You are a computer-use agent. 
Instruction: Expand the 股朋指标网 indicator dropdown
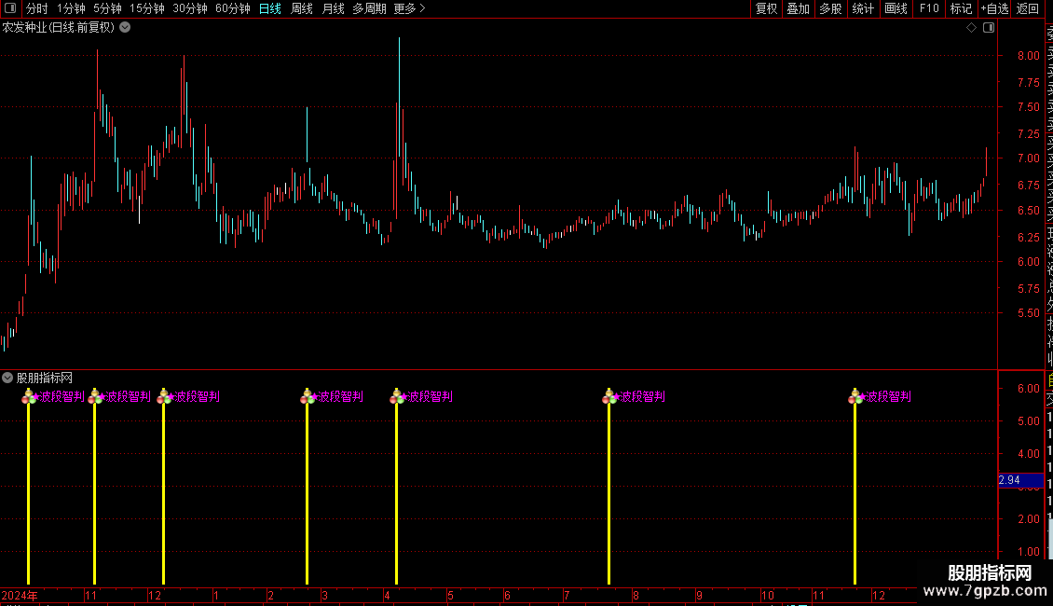click(x=7, y=379)
